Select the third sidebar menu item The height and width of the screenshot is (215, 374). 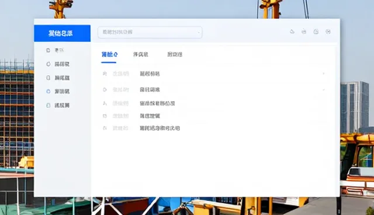coord(58,78)
